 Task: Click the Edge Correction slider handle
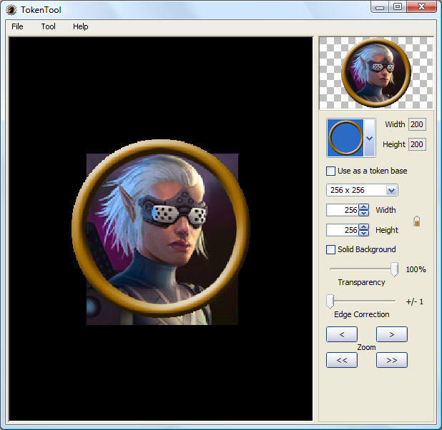tap(330, 301)
